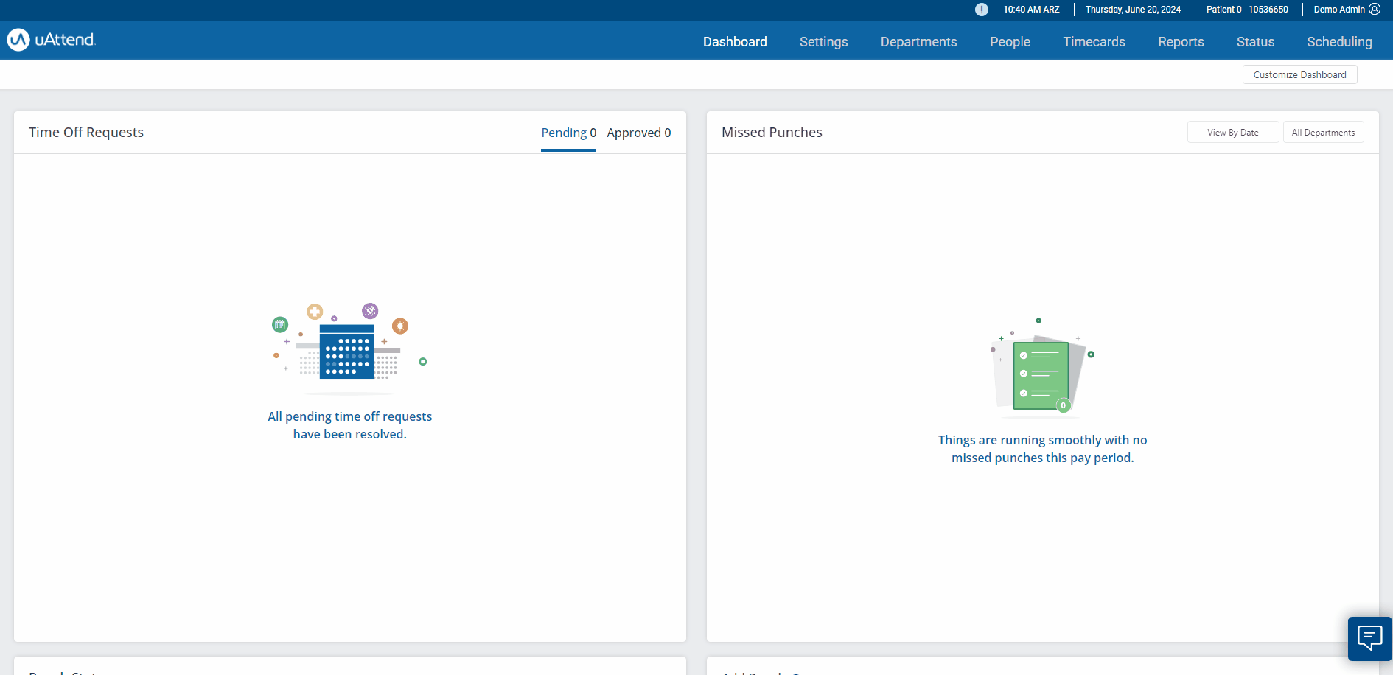1393x675 pixels.
Task: Expand the Demo Admin account menu
Action: click(1347, 10)
